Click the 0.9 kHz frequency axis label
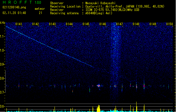 pos(2,64)
